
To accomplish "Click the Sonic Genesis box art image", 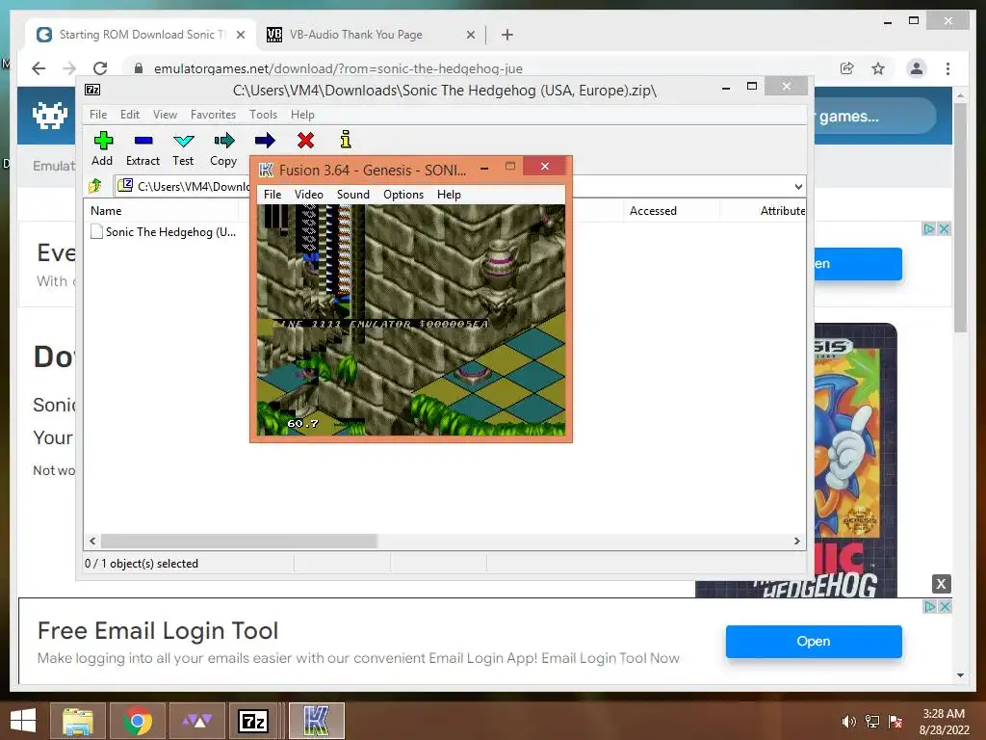I will coord(855,460).
